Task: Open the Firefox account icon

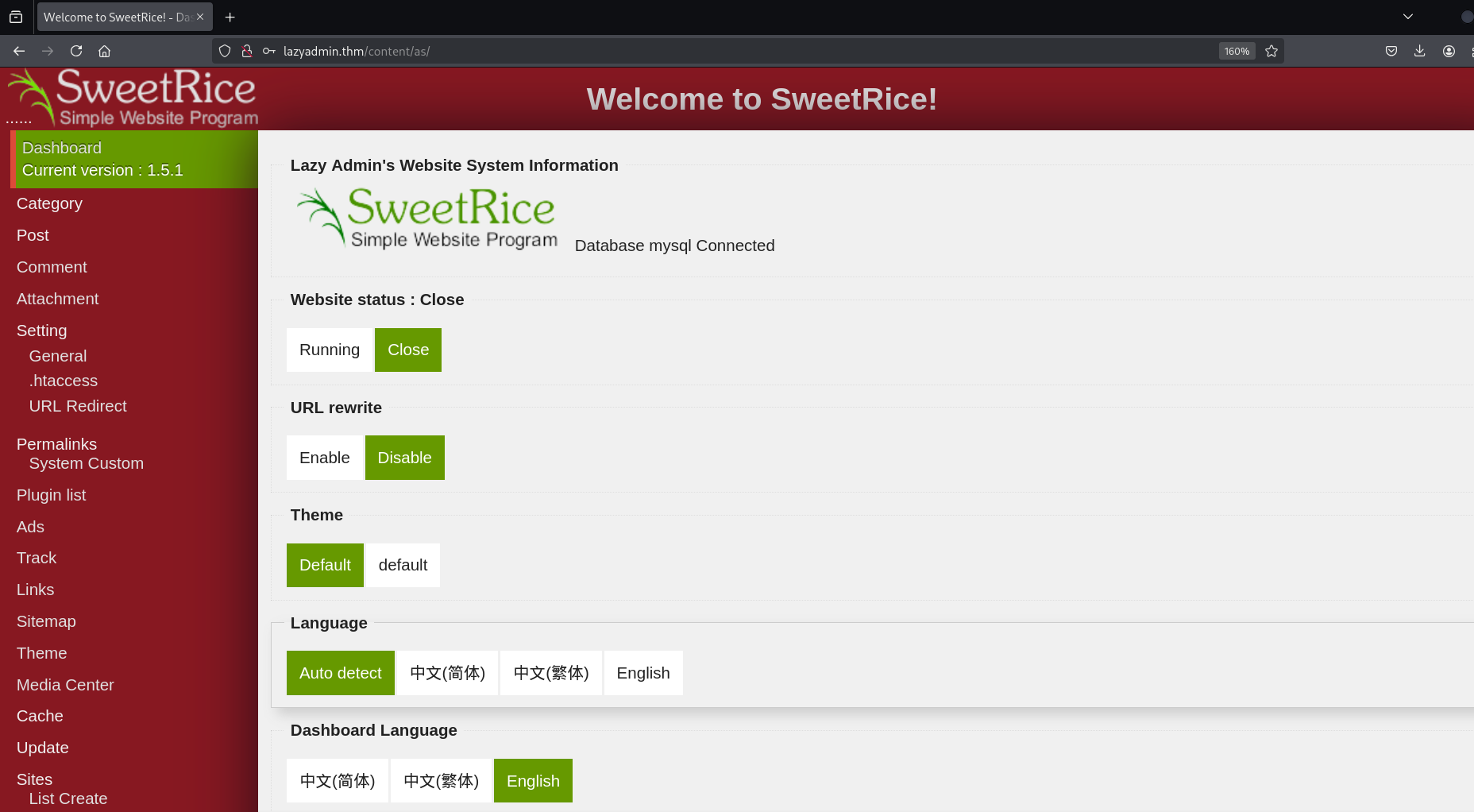Action: click(x=1449, y=51)
